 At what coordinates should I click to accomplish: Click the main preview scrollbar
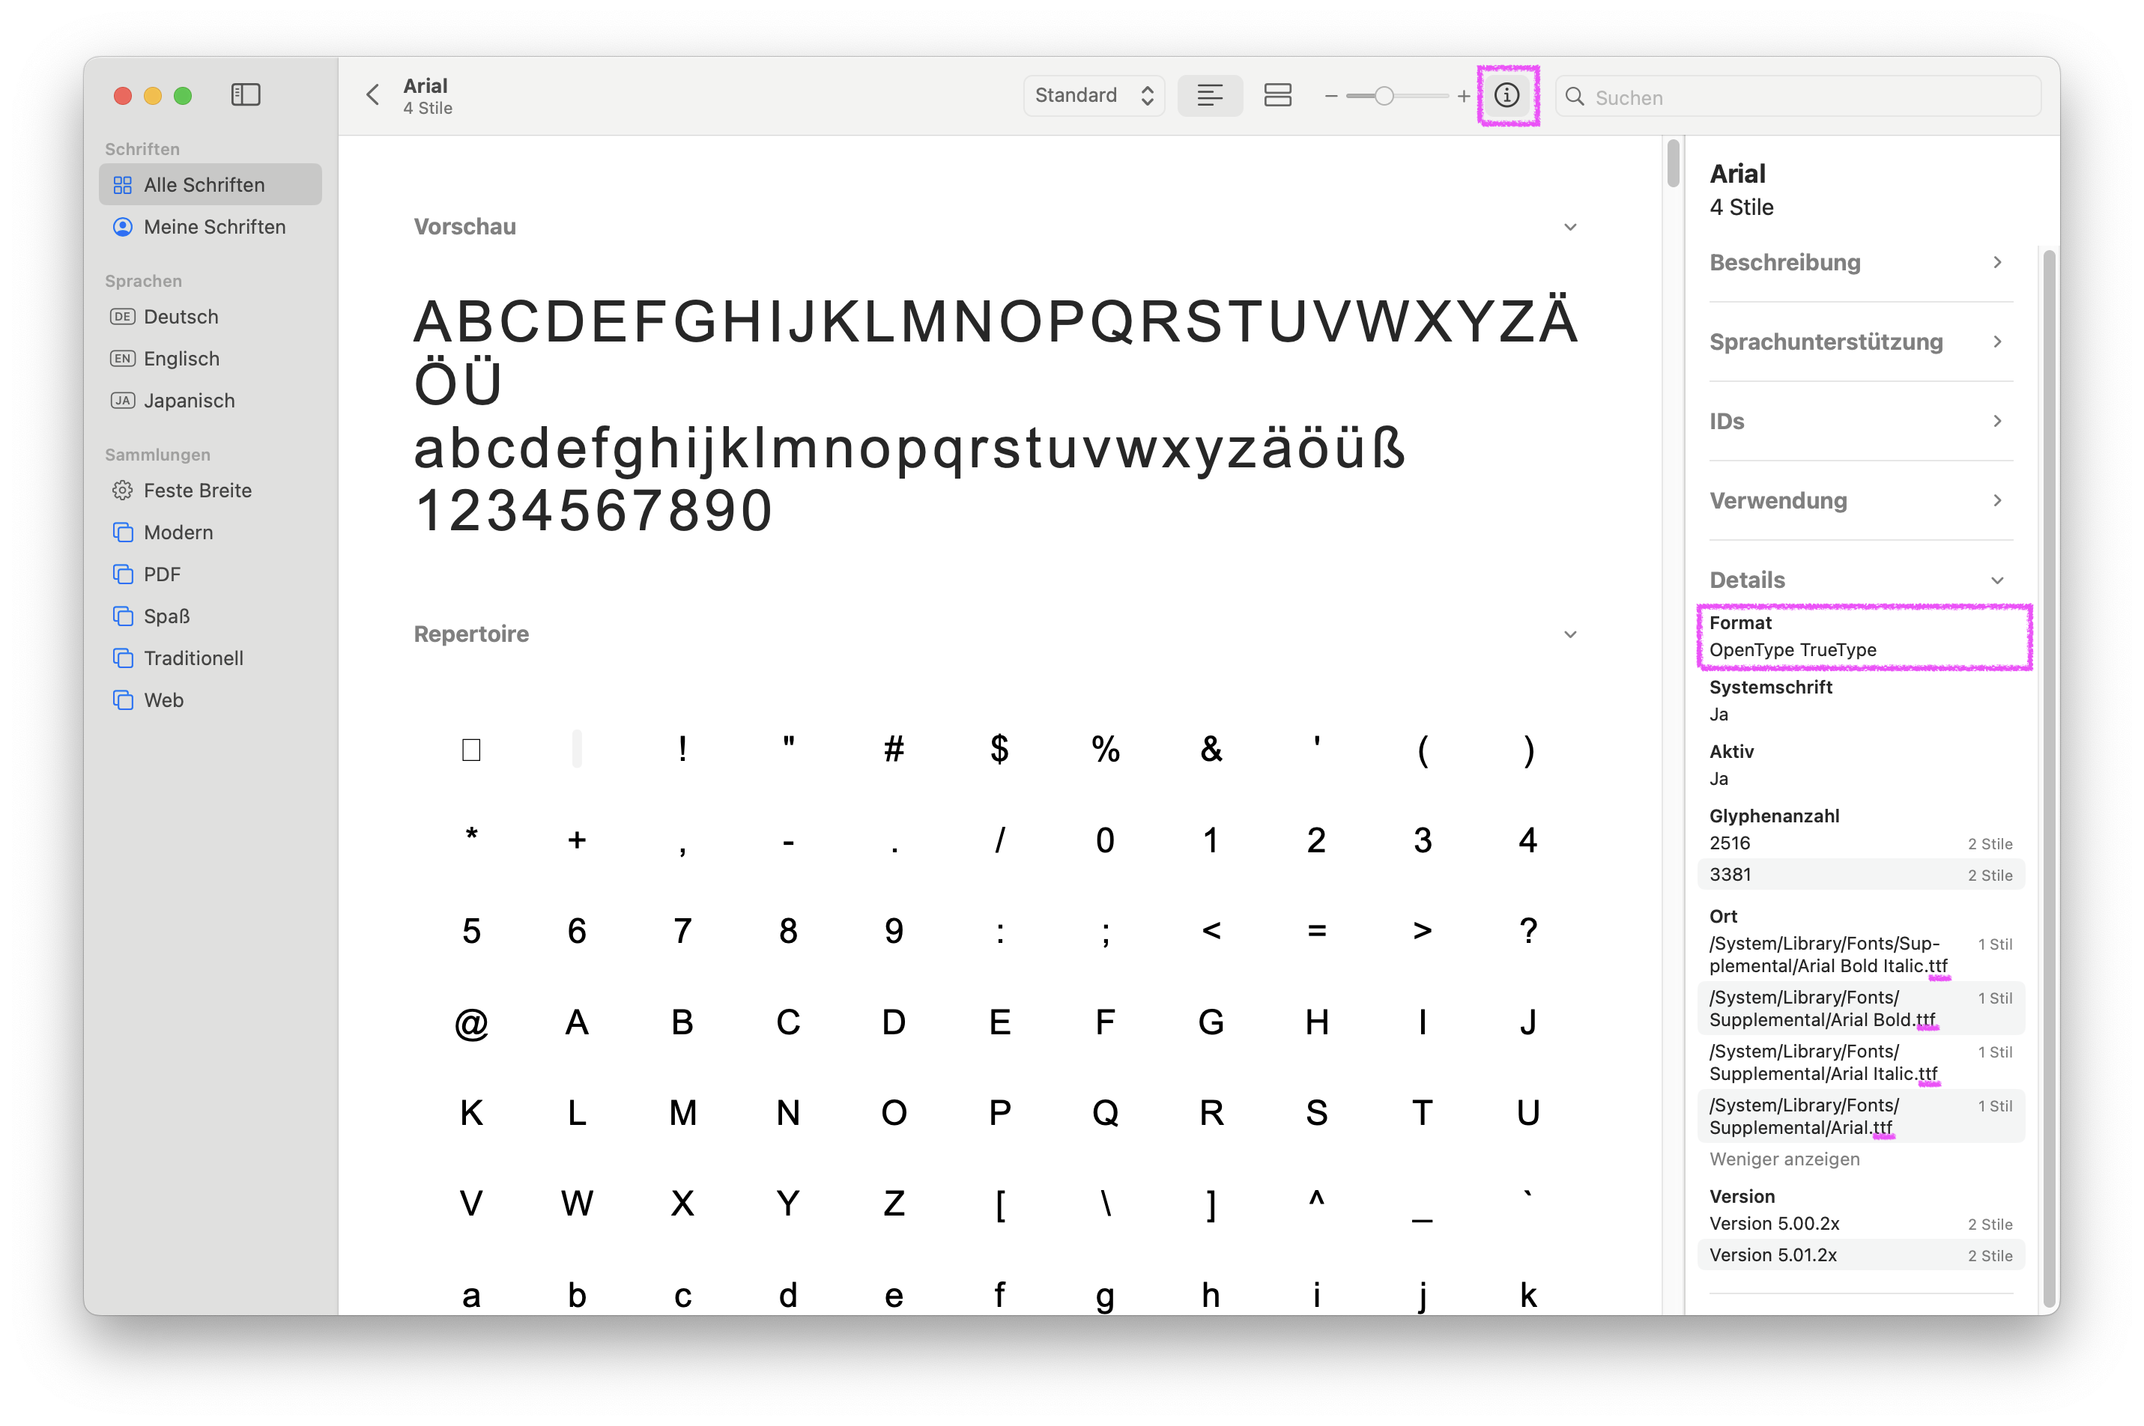coord(1673,164)
